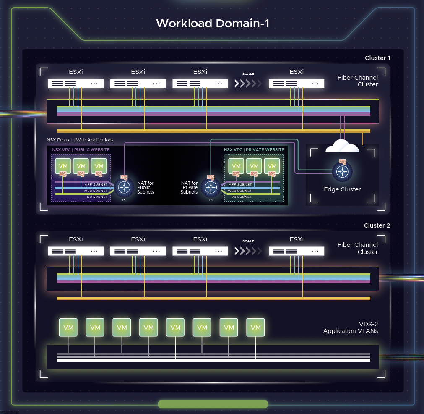Screen dimensions: 424x414
Task: Select second VM in Private Website VPC
Action: tap(254, 166)
